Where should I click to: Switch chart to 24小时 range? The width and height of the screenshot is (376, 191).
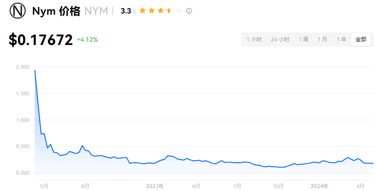pos(280,40)
